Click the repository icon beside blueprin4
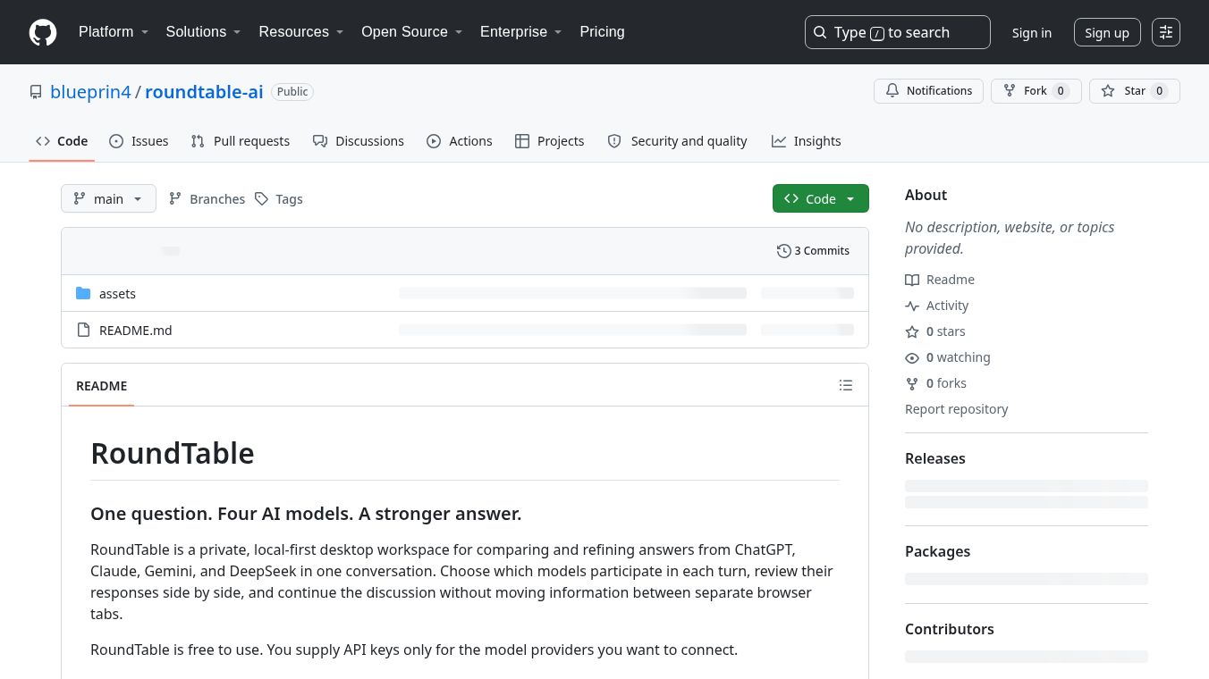Viewport: 1209px width, 679px height. pos(36,92)
